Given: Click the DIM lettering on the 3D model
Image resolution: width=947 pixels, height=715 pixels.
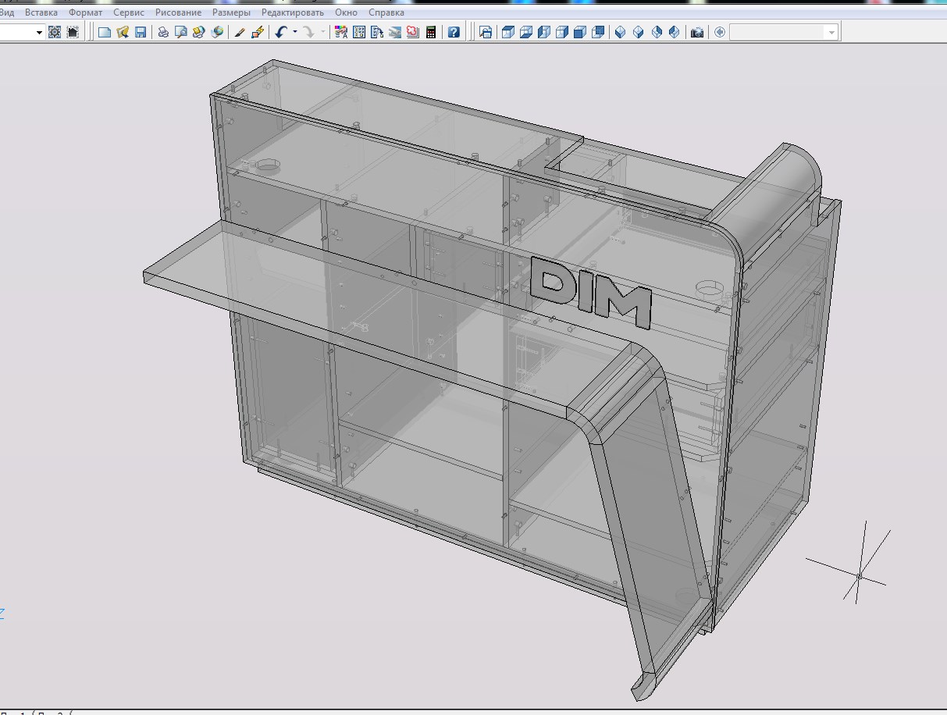Looking at the screenshot, I should click(590, 290).
